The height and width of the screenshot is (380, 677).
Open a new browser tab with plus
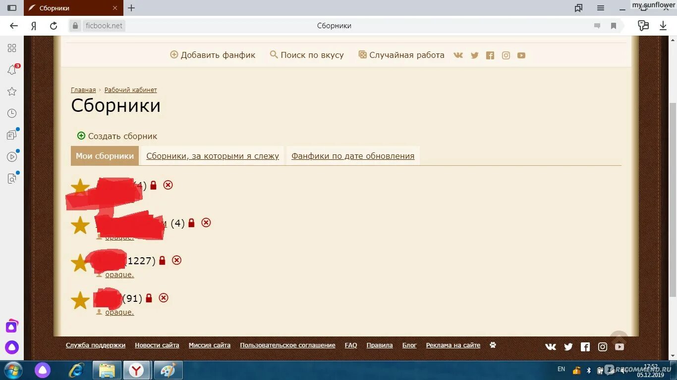(131, 8)
